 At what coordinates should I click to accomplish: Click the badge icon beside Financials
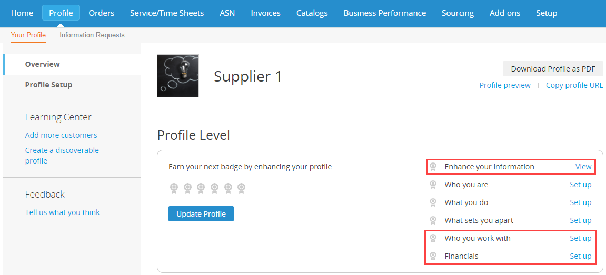433,256
